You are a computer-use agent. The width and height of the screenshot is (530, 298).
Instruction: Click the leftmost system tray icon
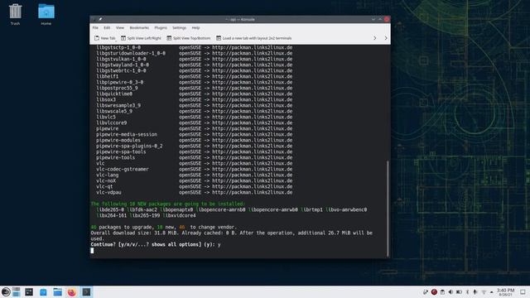pos(426,292)
